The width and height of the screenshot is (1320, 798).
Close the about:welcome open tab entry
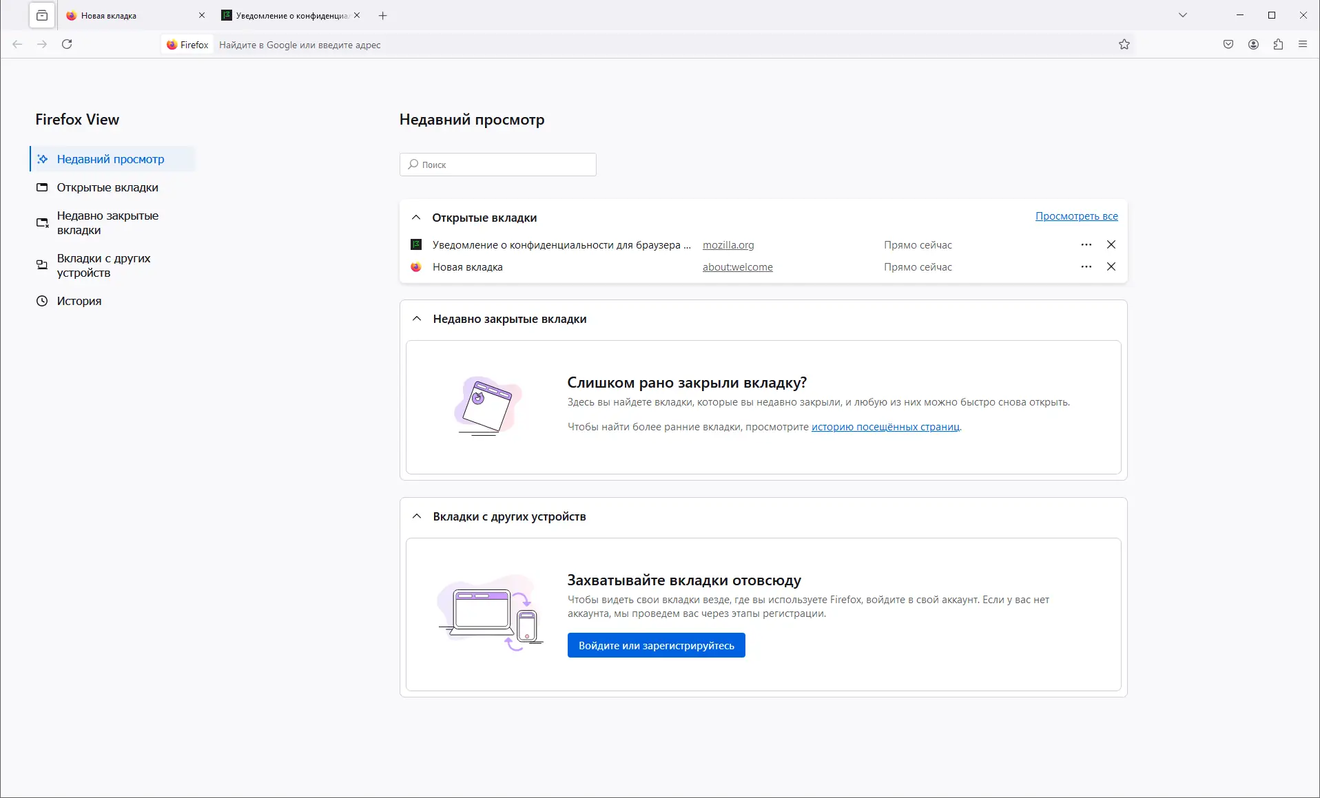pyautogui.click(x=1111, y=266)
